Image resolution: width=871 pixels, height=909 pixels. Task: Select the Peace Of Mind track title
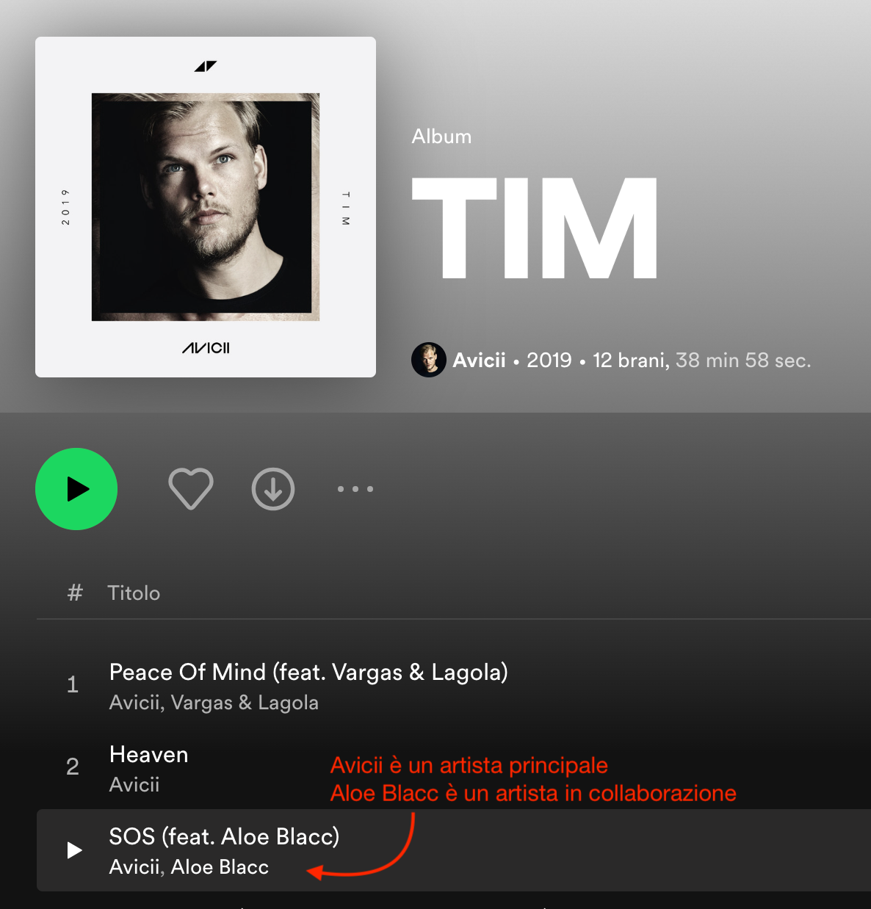coord(308,672)
